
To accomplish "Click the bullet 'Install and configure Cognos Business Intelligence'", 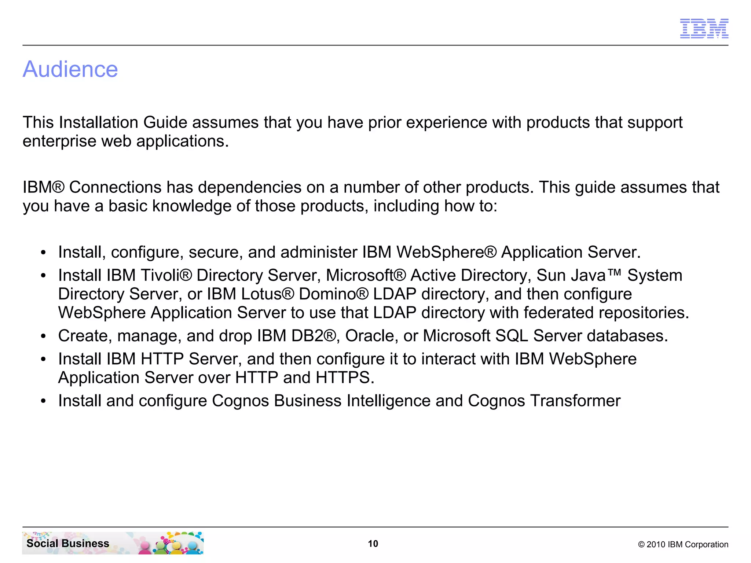I will point(339,401).
